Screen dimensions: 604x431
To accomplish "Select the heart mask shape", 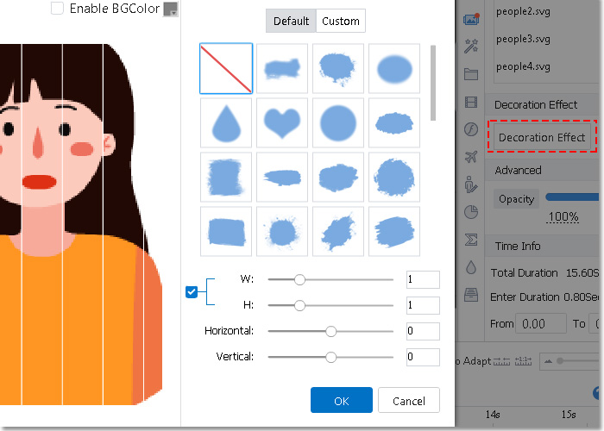I will point(282,122).
